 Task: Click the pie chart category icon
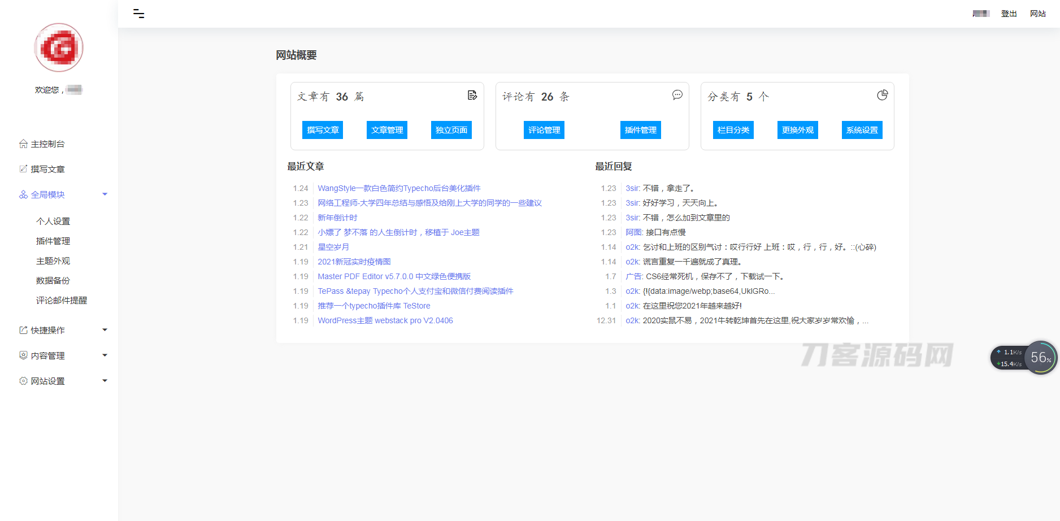pyautogui.click(x=882, y=95)
